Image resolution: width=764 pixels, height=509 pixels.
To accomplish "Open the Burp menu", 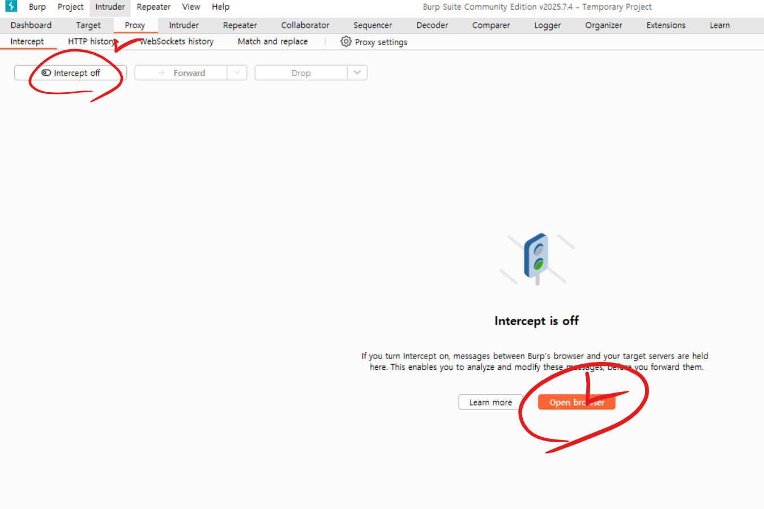I will click(37, 7).
